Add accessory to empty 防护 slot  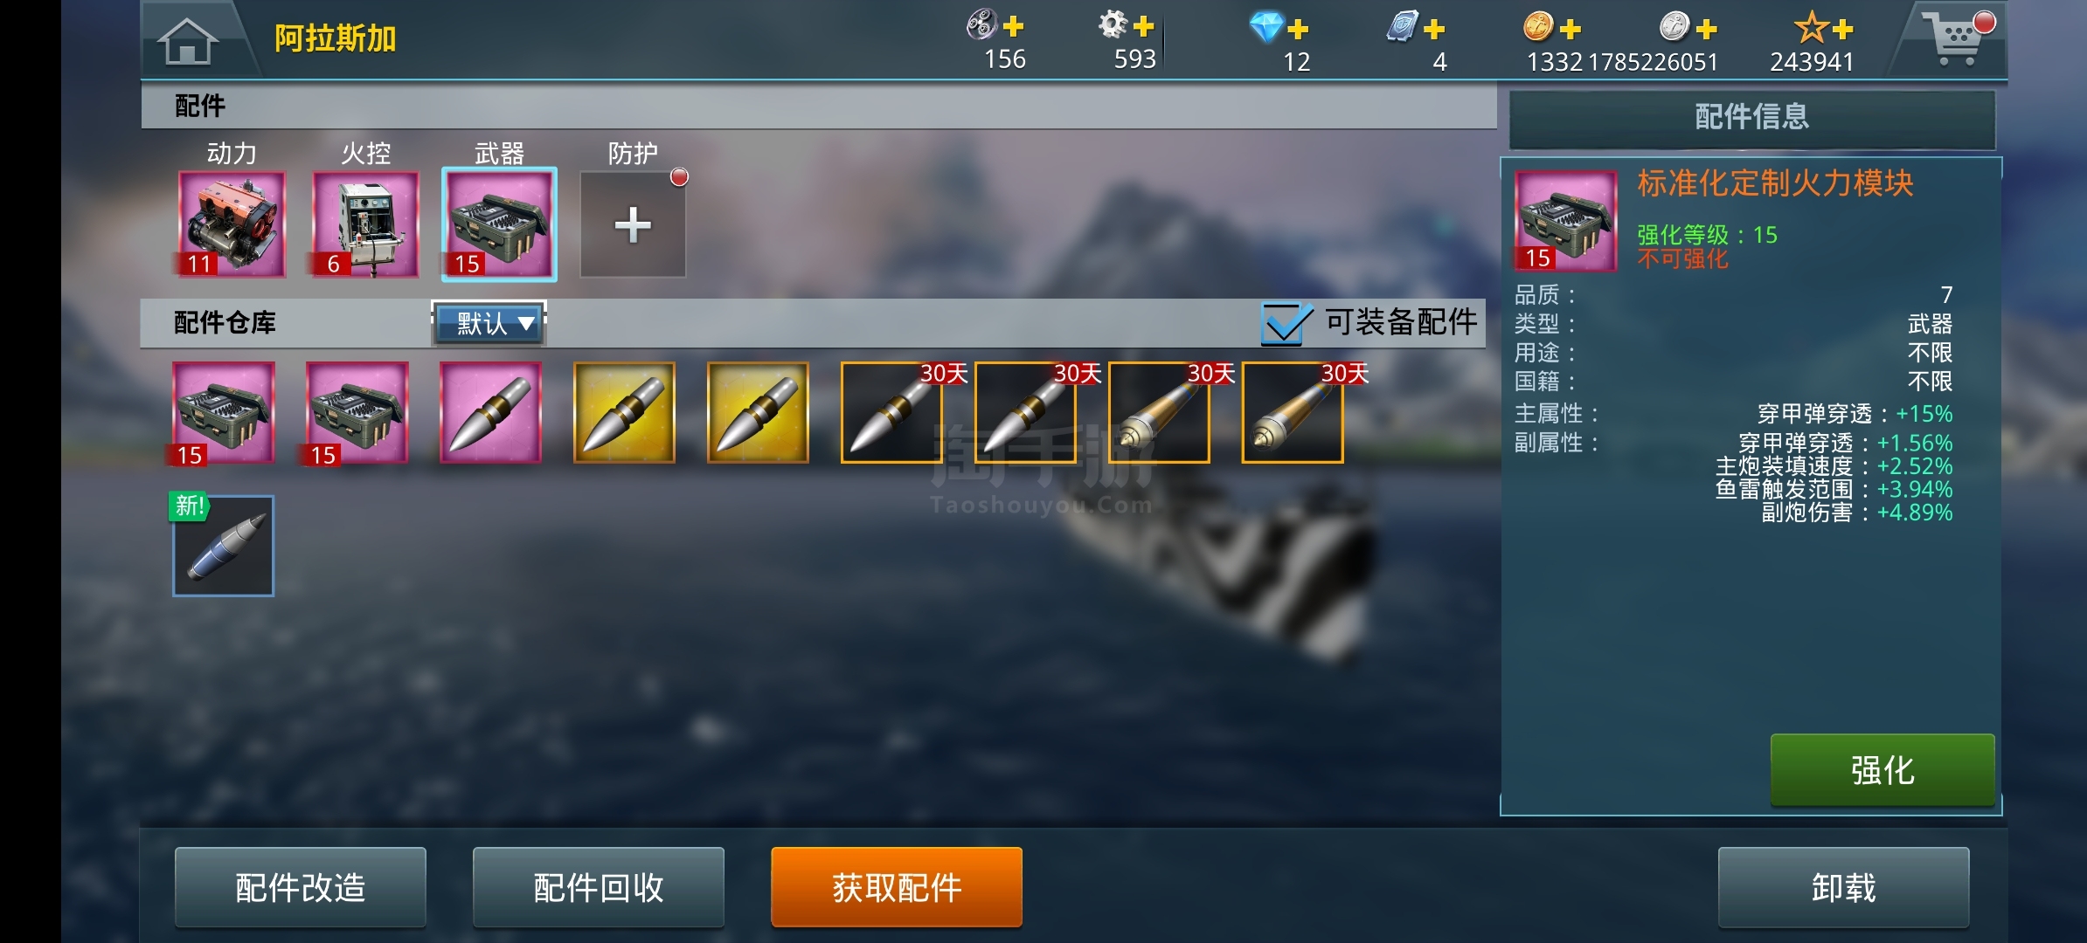pos(633,224)
